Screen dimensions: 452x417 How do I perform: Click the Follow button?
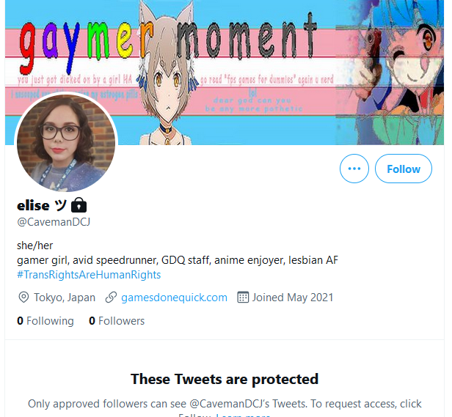click(404, 169)
